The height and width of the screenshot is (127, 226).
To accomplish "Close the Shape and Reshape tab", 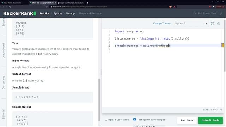I will pos(55,3).
